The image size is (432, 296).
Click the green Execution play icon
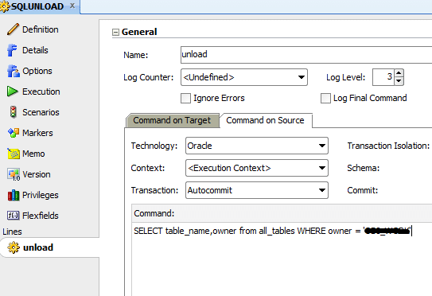pos(13,92)
